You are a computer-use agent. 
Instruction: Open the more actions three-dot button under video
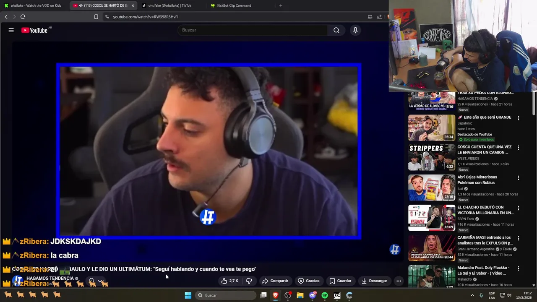pyautogui.click(x=399, y=281)
